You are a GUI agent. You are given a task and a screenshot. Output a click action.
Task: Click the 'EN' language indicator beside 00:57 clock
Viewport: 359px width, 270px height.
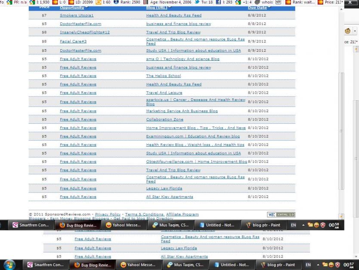308,265
